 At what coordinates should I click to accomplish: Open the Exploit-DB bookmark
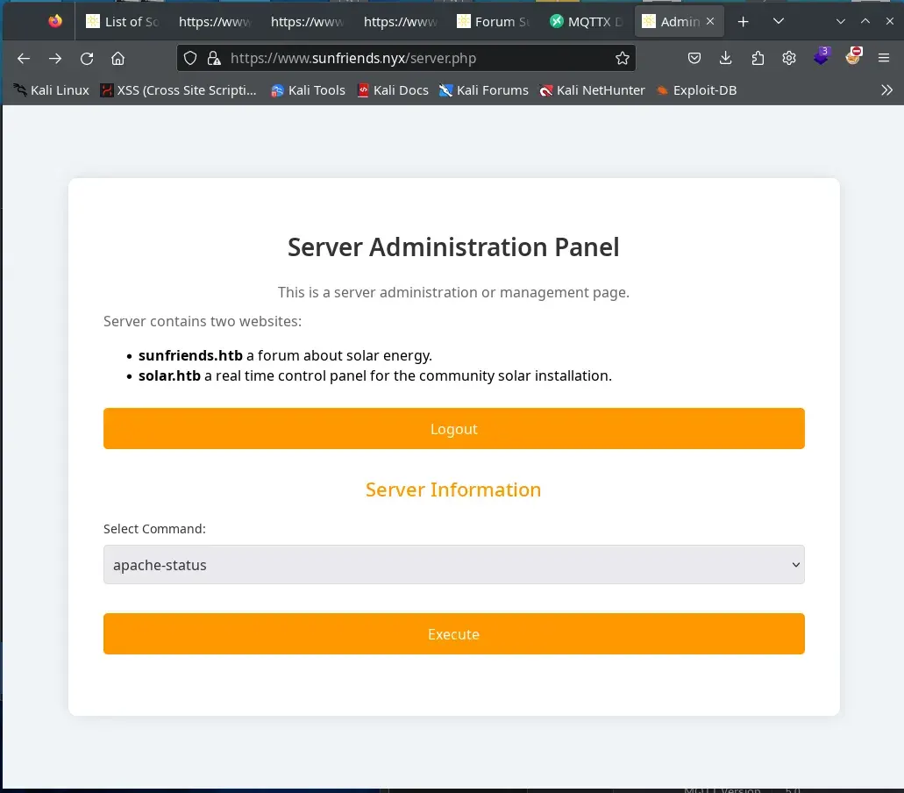pyautogui.click(x=696, y=90)
